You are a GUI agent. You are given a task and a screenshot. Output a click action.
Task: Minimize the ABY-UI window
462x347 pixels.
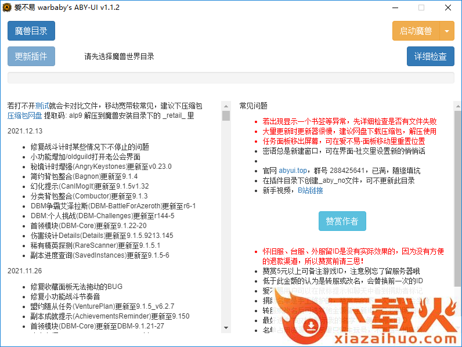point(395,8)
